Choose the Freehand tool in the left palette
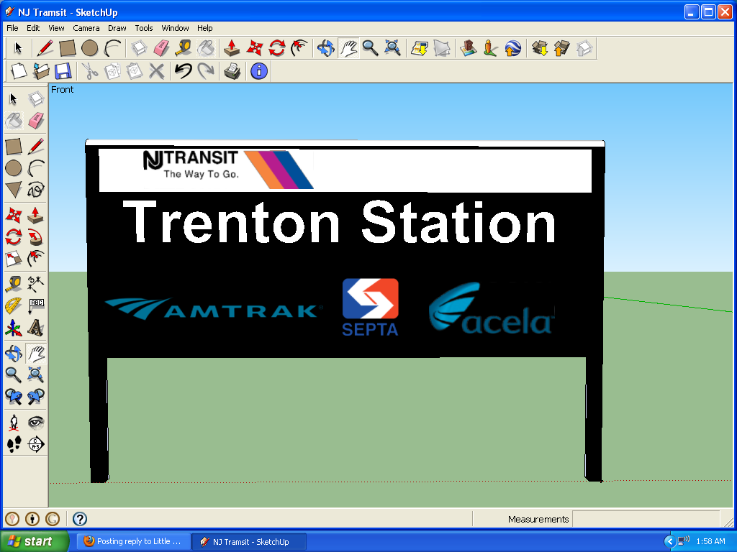Viewport: 737px width, 552px height. (36, 190)
